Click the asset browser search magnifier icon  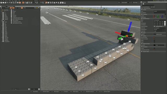pyautogui.click(x=25, y=8)
